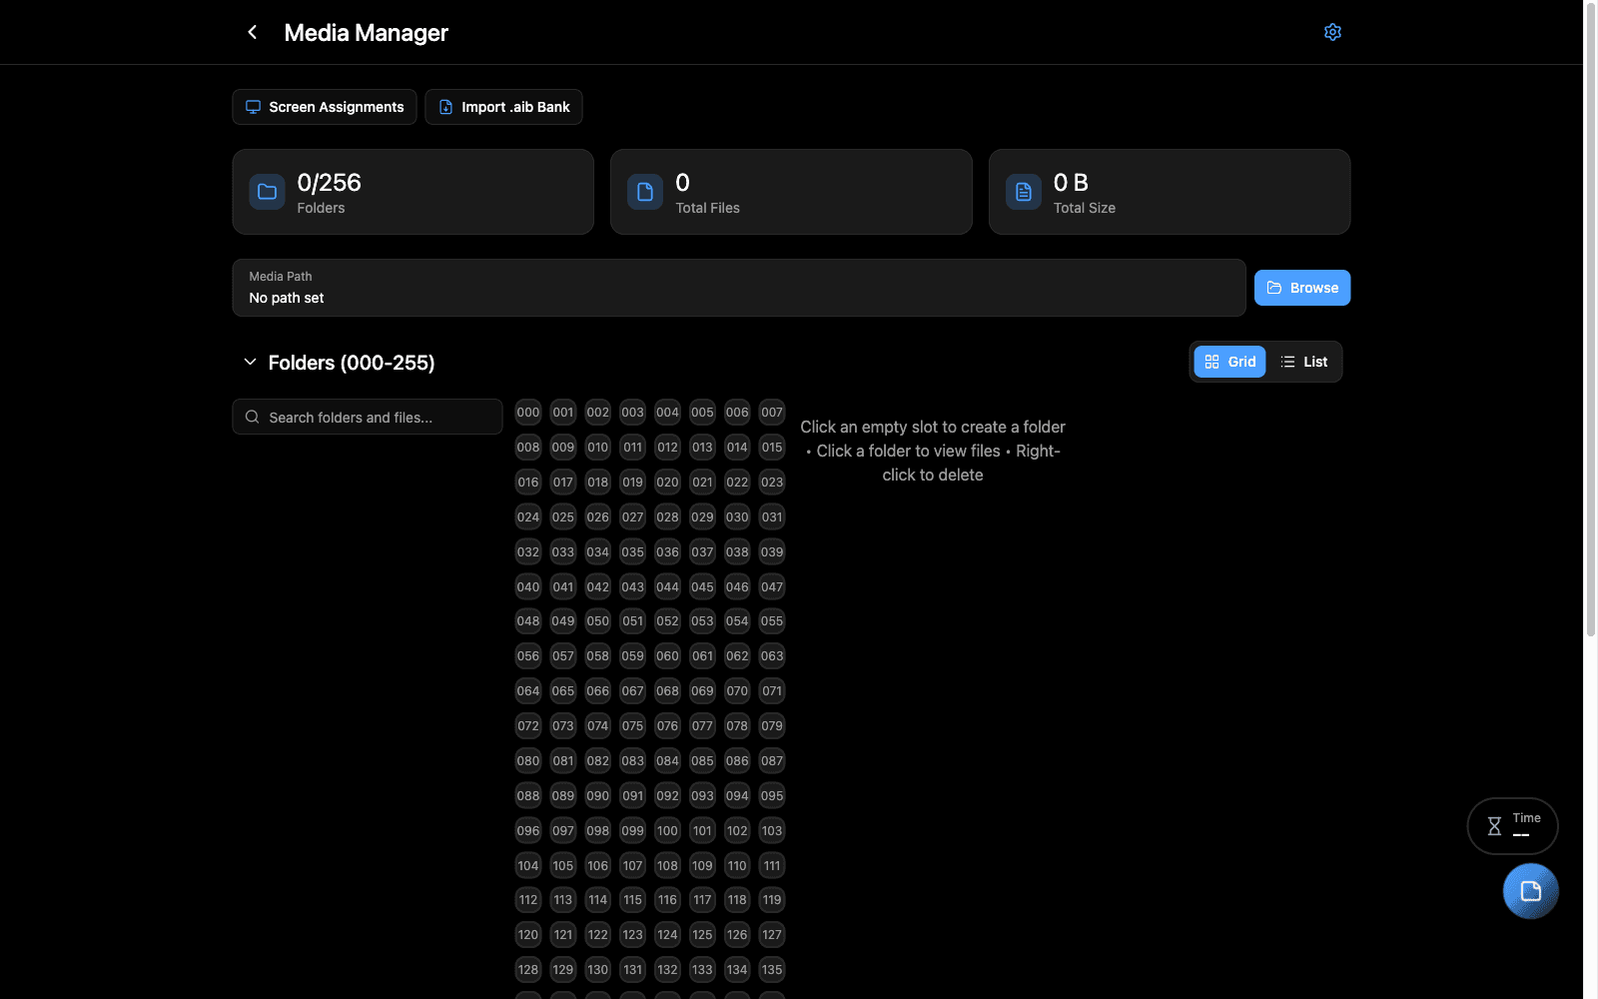Screen dimensions: 1598x999
Task: Select empty slot 135
Action: [x=772, y=970]
